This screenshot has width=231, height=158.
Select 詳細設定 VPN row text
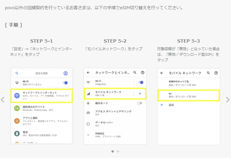coord(108,135)
